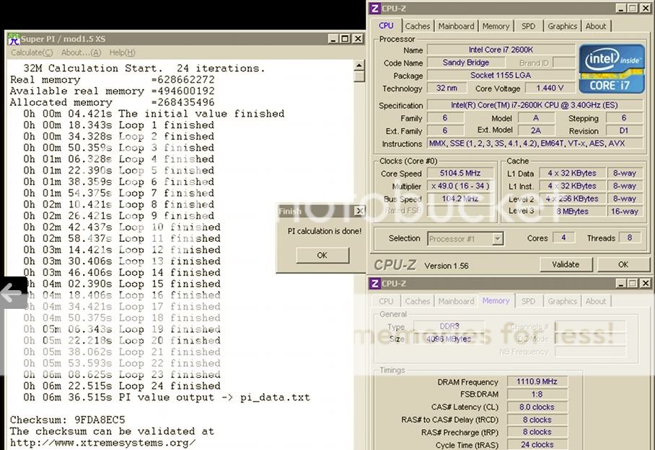The width and height of the screenshot is (655, 450).
Task: Maximize the Super PI window
Action: click(346, 39)
